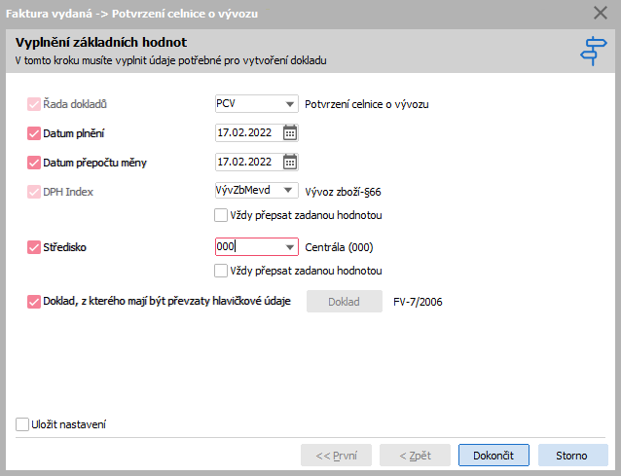The height and width of the screenshot is (476, 621).
Task: Click the Datum přepočtu měny date field
Action: click(x=247, y=162)
